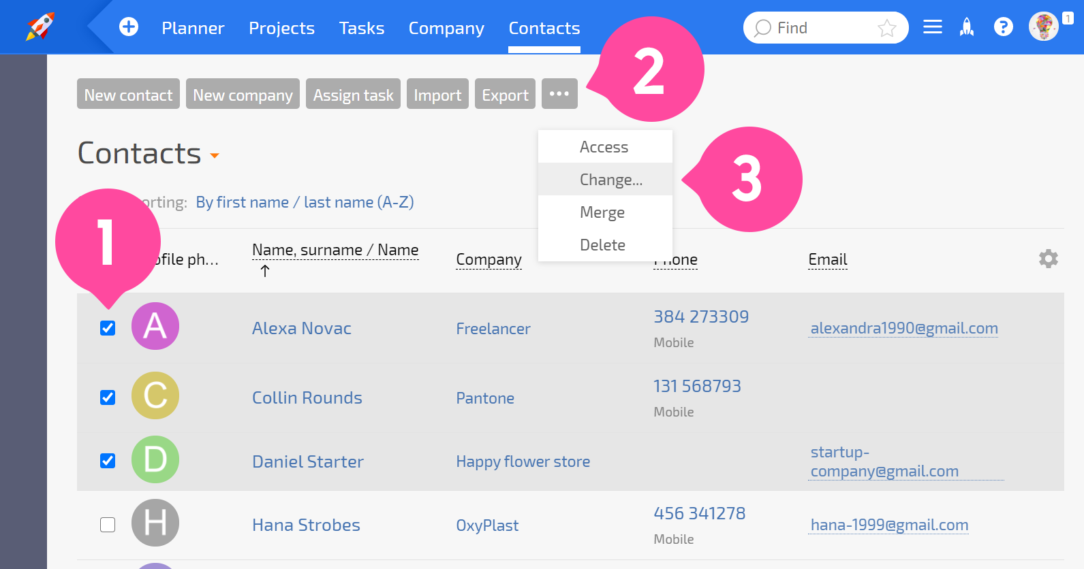Choose Access from the dropdown menu
Screen dimensions: 1084x569
point(605,147)
